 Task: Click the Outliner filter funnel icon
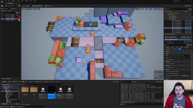166,9
